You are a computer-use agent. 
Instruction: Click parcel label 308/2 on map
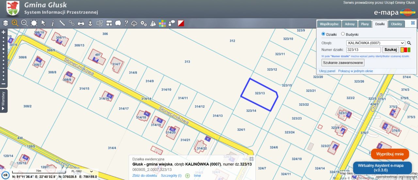tap(27, 106)
